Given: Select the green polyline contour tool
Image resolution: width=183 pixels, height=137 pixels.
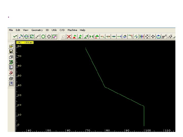Looking at the screenshot, I should tap(15, 37).
